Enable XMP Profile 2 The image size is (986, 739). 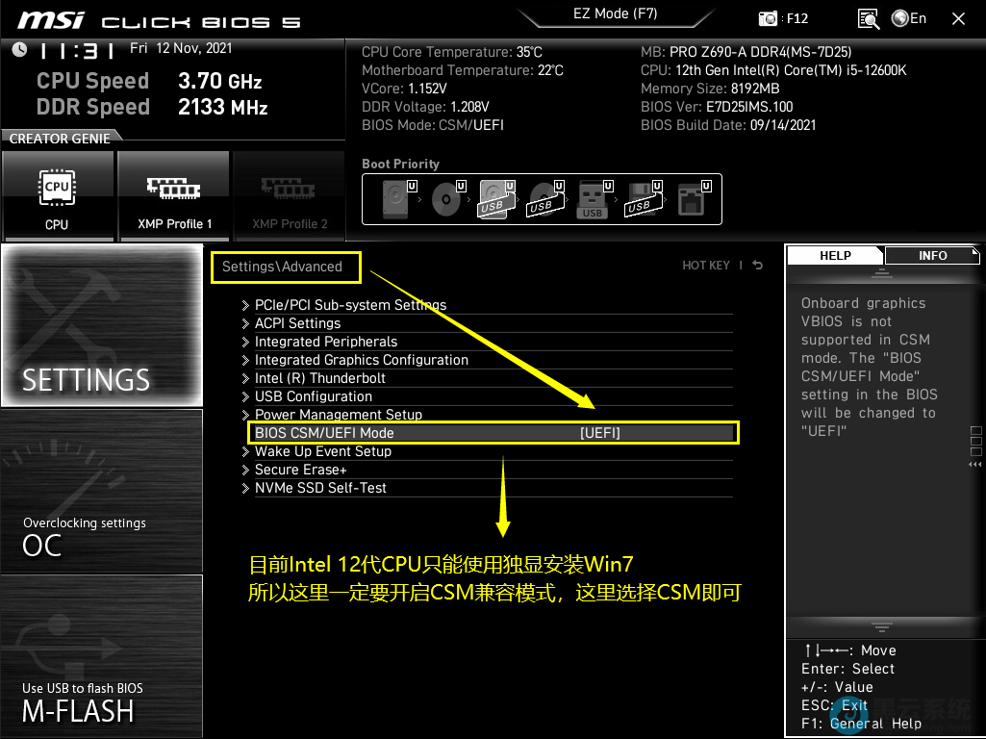coord(290,195)
